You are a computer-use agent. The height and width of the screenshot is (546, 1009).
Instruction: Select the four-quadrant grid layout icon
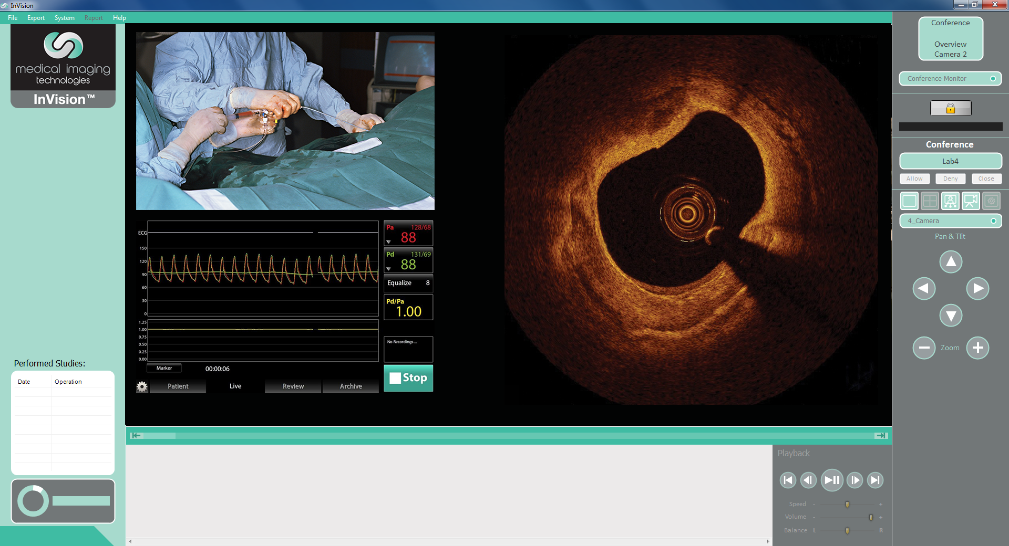[930, 201]
